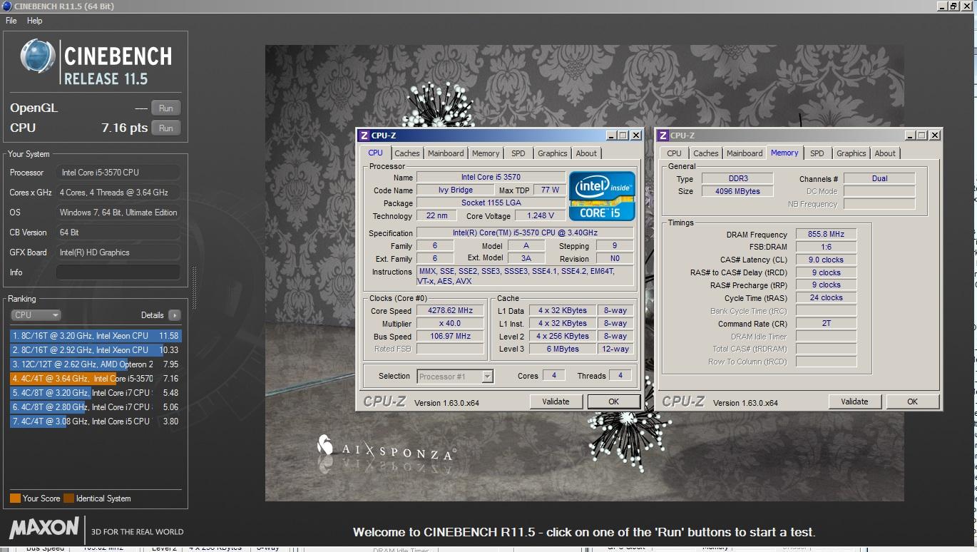
Task: Click the memory Size value 4096 MBytes
Action: (x=738, y=191)
